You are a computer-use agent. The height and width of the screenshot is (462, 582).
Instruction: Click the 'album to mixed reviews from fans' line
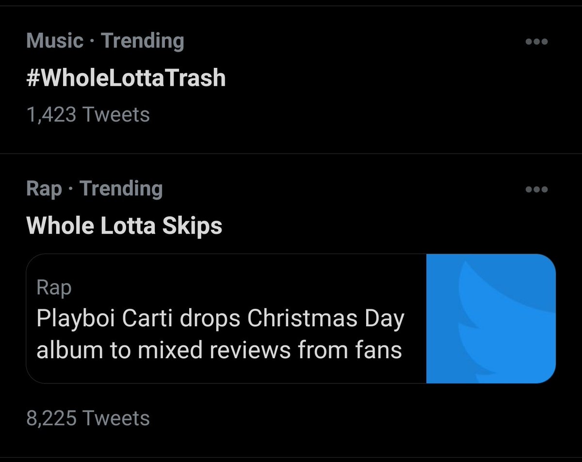click(219, 350)
